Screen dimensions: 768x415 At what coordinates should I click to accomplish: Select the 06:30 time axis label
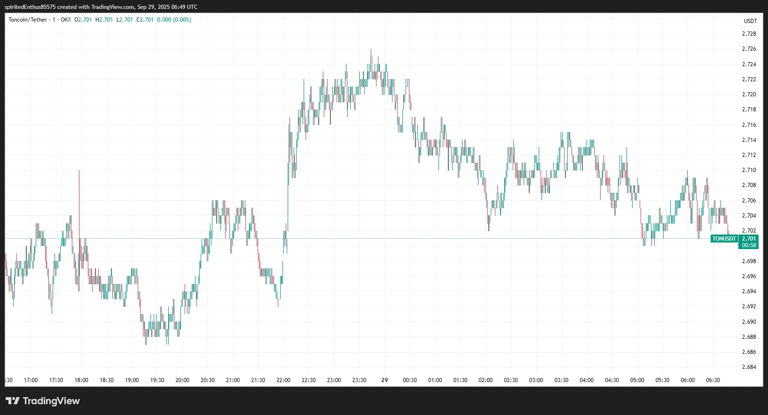click(x=713, y=380)
